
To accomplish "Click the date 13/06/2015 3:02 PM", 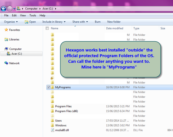I will click(x=118, y=125).
